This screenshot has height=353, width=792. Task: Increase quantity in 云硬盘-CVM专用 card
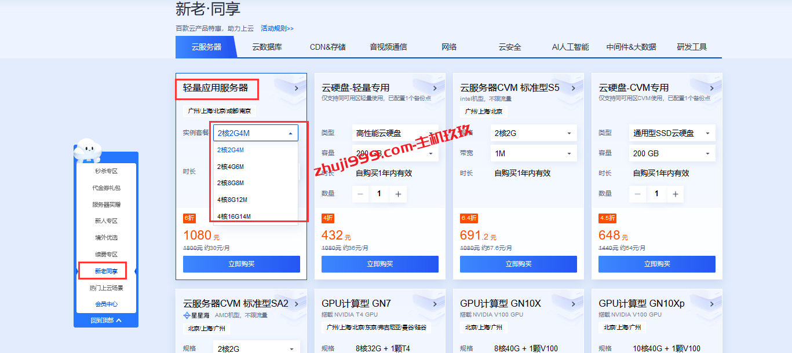(676, 194)
